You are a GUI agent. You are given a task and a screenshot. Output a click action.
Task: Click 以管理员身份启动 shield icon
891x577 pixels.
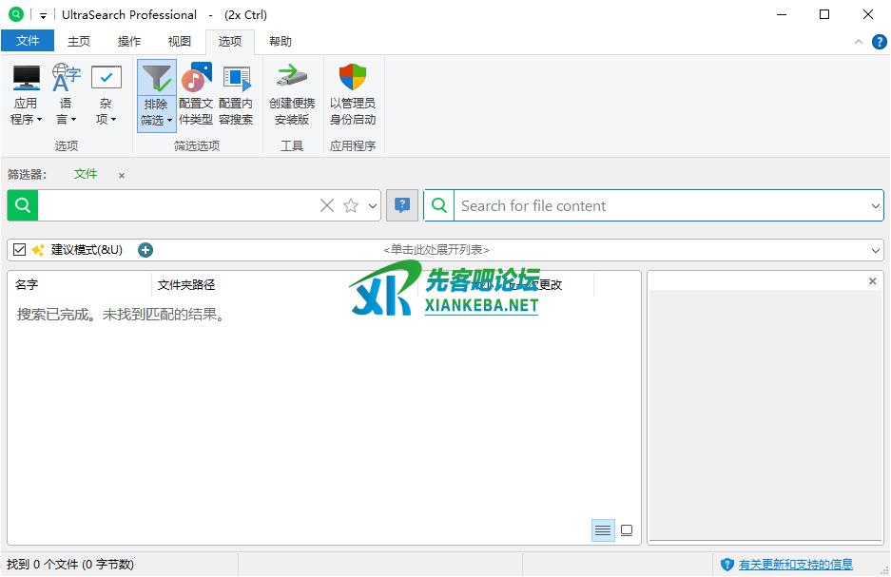(x=352, y=78)
